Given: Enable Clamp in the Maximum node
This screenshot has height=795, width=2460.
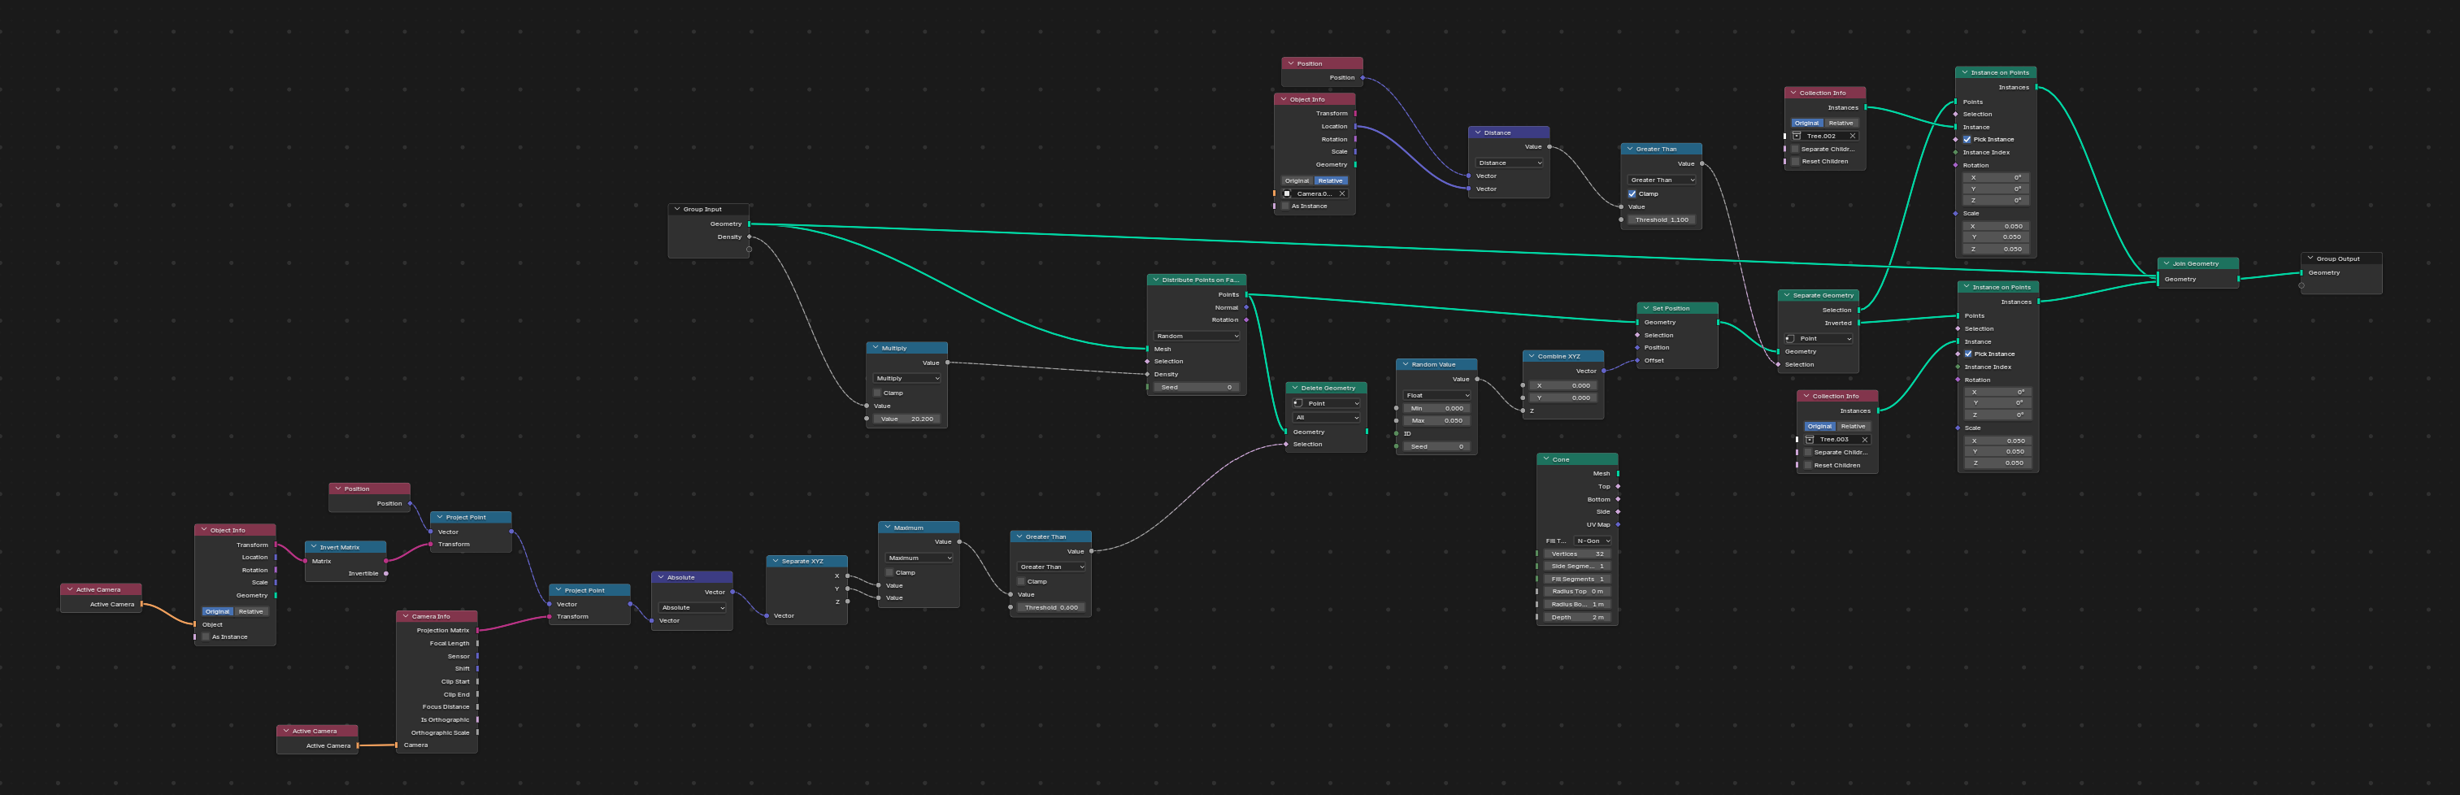Looking at the screenshot, I should (x=890, y=572).
